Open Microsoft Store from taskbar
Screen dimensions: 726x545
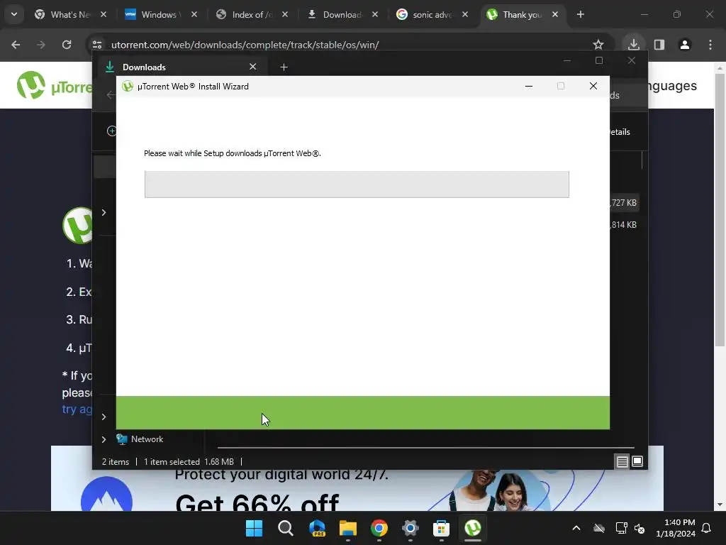click(x=441, y=528)
